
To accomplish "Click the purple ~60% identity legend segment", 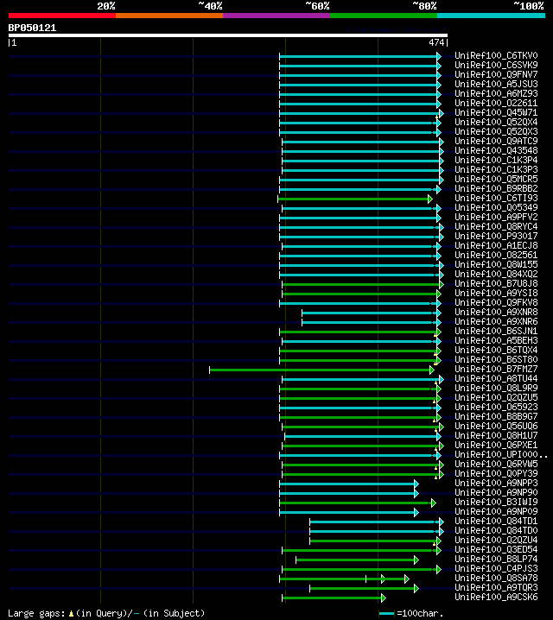I will point(276,16).
